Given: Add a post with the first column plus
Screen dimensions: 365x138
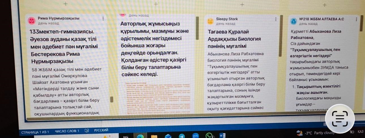Looking at the screenshot, I should coord(66,4).
